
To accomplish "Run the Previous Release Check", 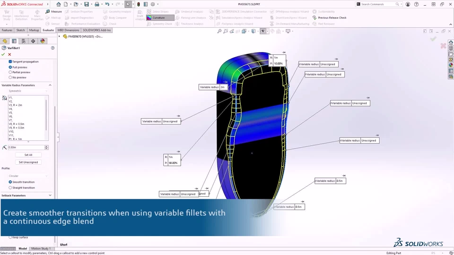I will (329, 17).
